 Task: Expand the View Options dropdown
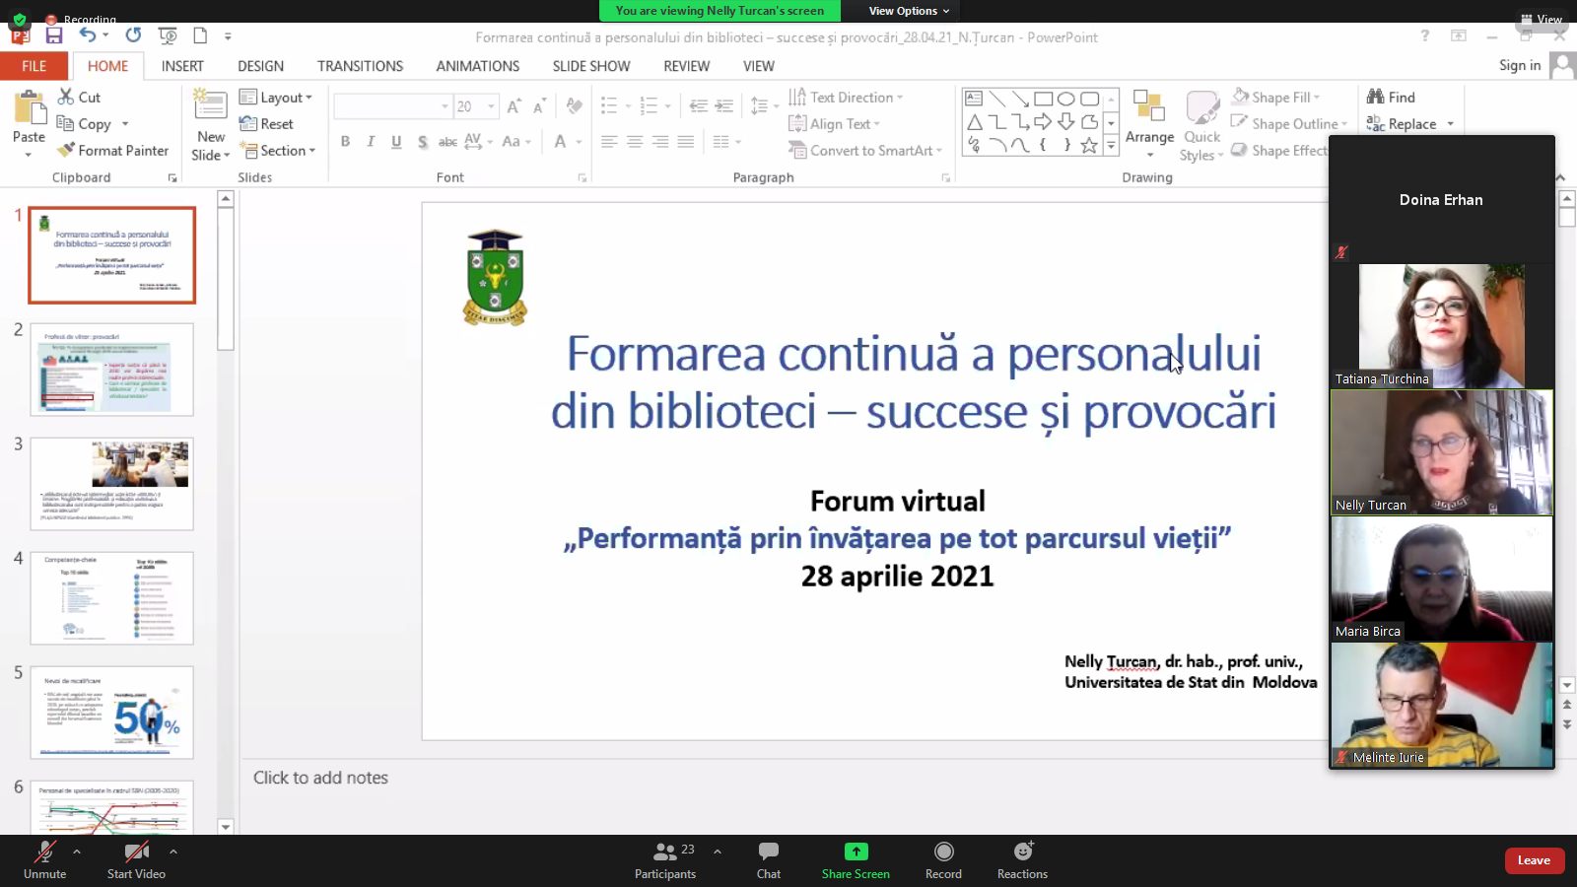click(x=909, y=11)
